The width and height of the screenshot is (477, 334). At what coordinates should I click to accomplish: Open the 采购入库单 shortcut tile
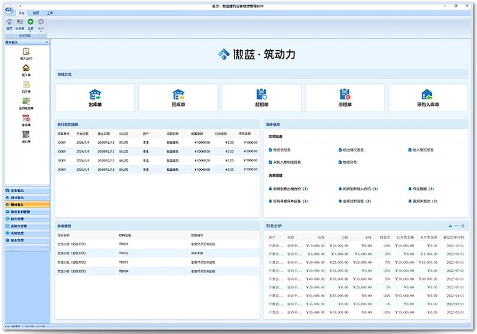click(x=427, y=98)
